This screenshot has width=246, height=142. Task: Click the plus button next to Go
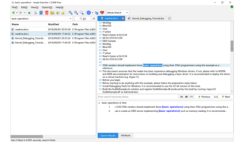click(94, 19)
